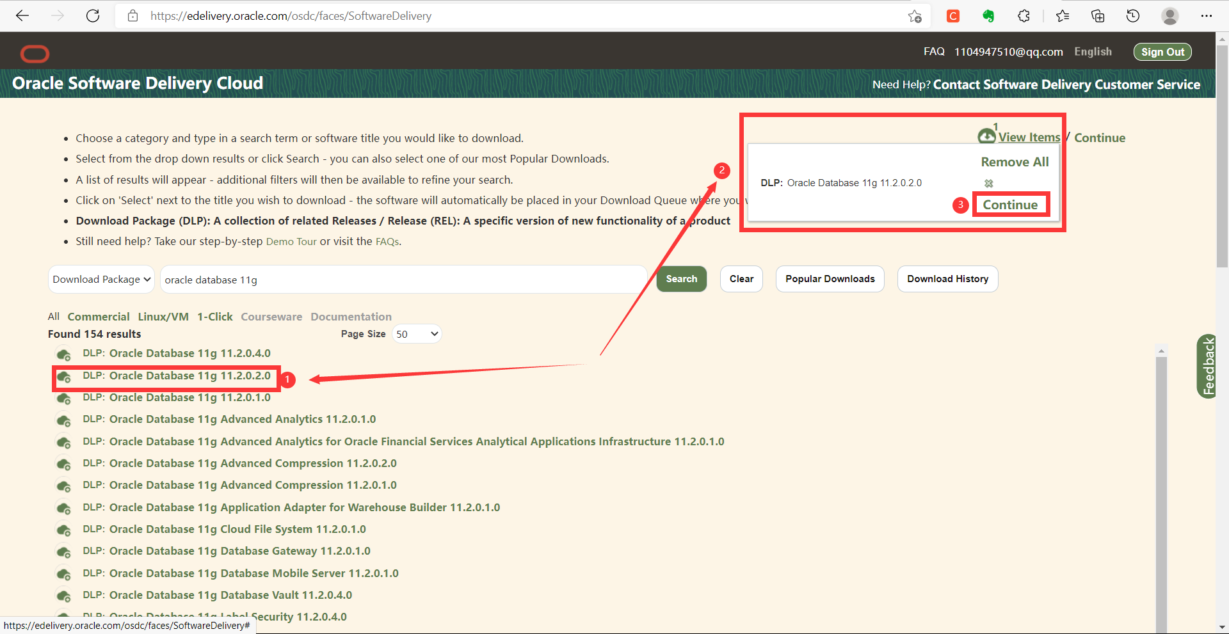Open the red C extension icon
1229x634 pixels.
[953, 16]
